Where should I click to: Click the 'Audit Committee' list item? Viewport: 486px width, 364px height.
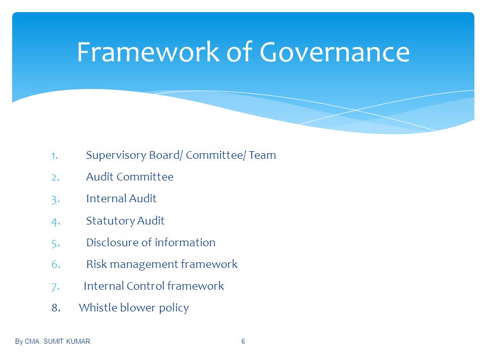point(130,177)
